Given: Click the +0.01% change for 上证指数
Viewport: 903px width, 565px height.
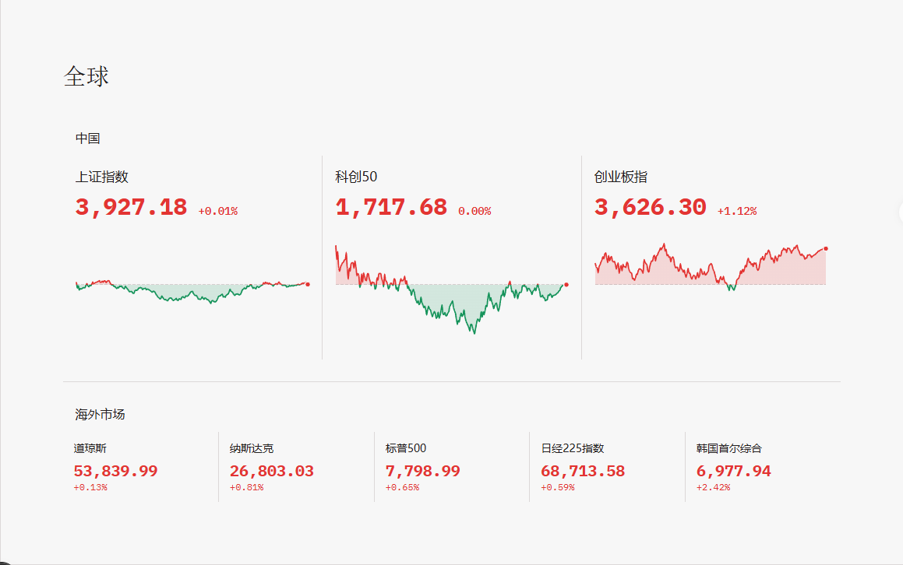Looking at the screenshot, I should point(217,211).
